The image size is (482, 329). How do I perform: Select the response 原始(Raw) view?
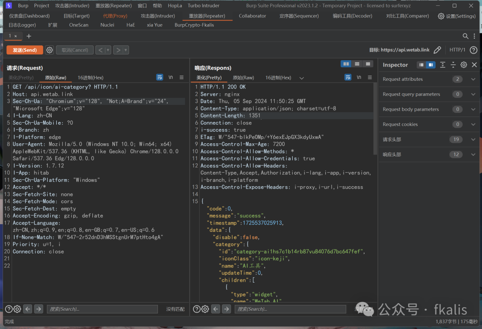coord(243,78)
